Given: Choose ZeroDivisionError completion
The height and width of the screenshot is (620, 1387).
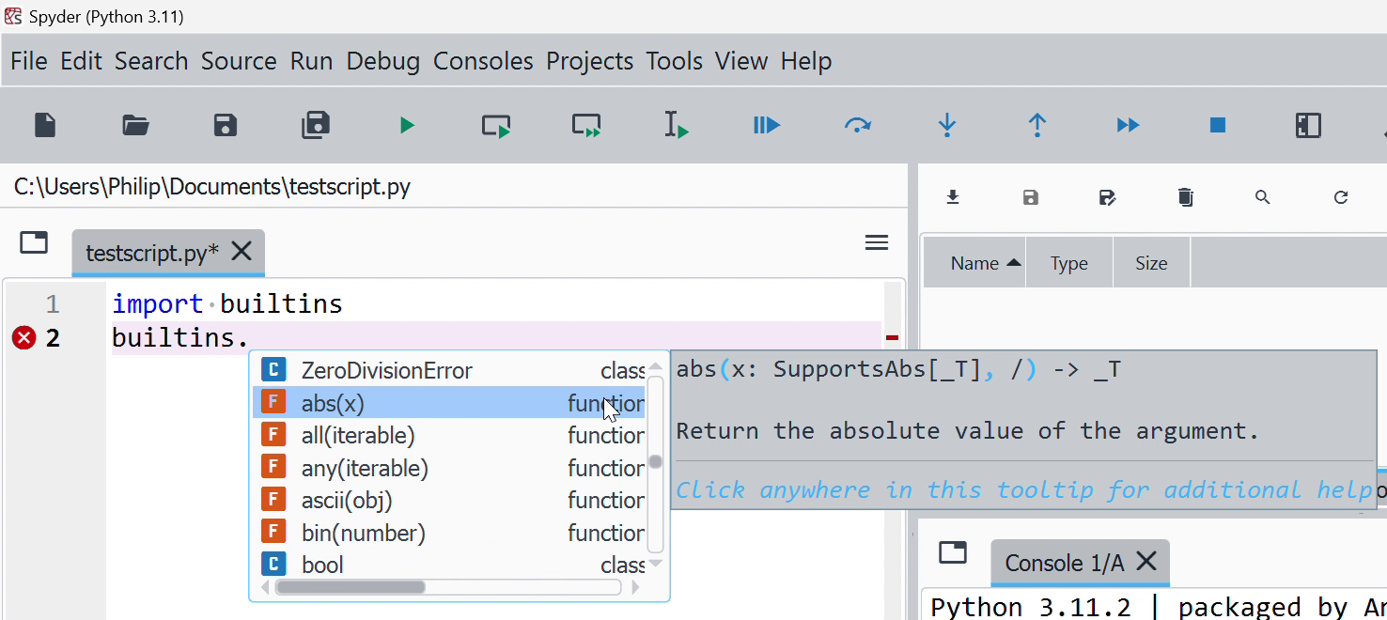Looking at the screenshot, I should (449, 370).
